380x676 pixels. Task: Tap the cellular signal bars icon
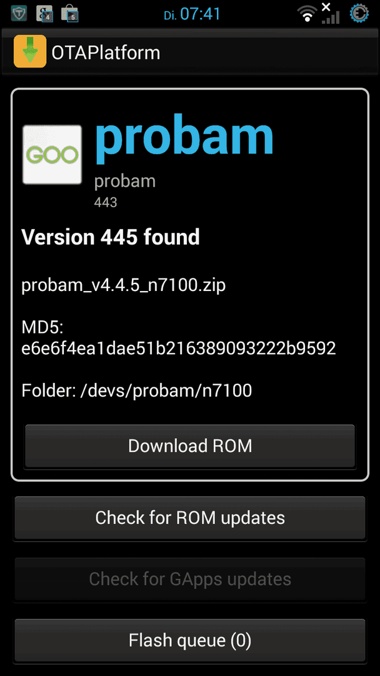tap(330, 13)
